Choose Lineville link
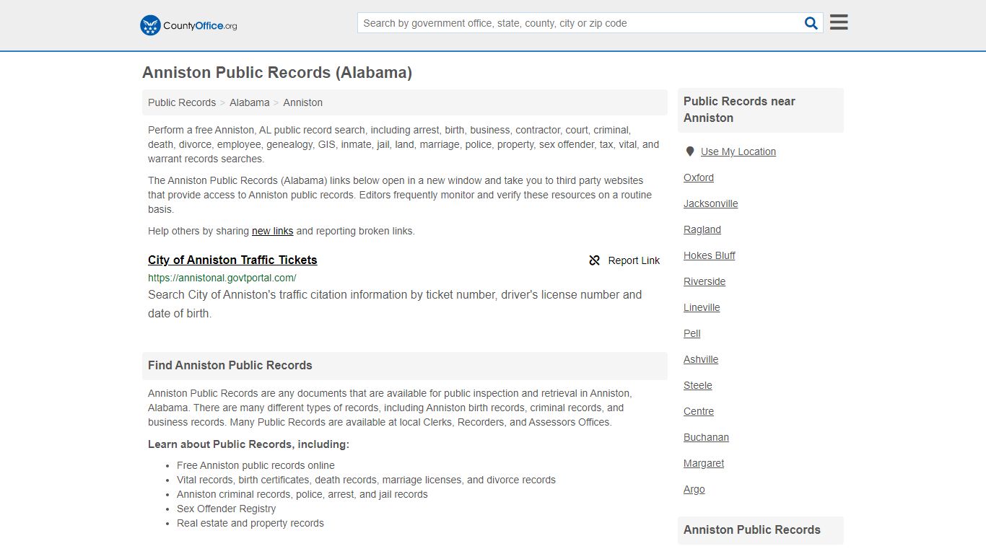 pyautogui.click(x=702, y=307)
